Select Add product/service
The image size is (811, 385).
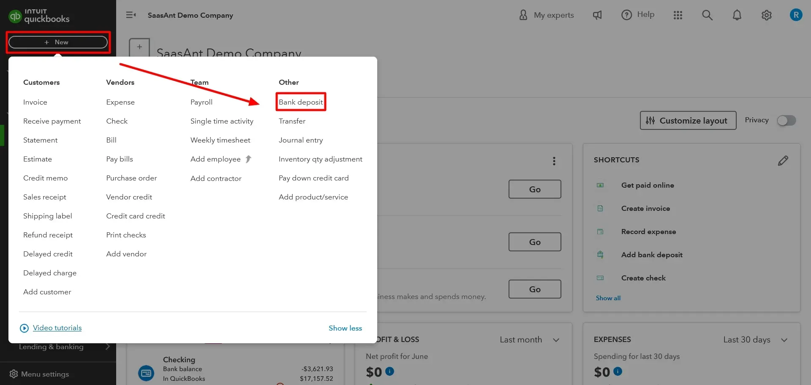[313, 197]
